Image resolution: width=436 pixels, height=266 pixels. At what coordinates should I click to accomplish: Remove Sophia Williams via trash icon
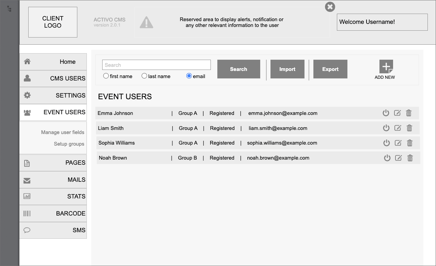coord(410,143)
